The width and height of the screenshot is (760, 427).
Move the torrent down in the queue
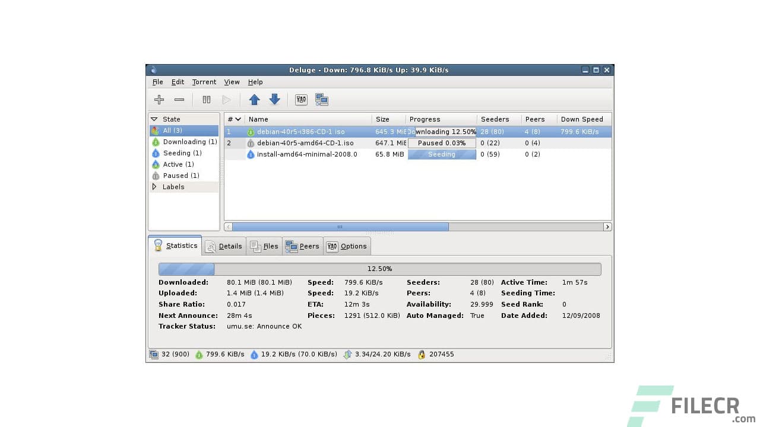click(274, 99)
